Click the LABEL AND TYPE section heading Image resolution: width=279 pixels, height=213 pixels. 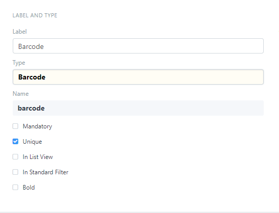tap(35, 15)
